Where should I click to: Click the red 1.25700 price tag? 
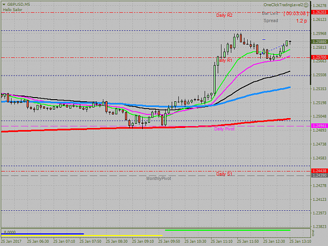(x=320, y=57)
